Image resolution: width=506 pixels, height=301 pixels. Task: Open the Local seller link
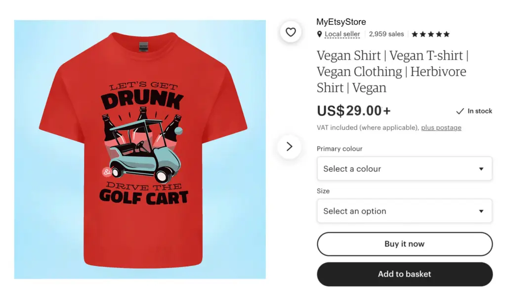[343, 35]
